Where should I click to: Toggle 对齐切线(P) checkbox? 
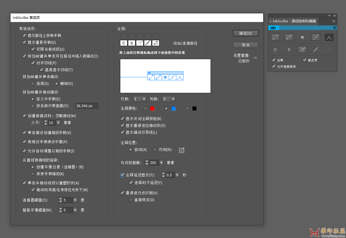point(33,63)
